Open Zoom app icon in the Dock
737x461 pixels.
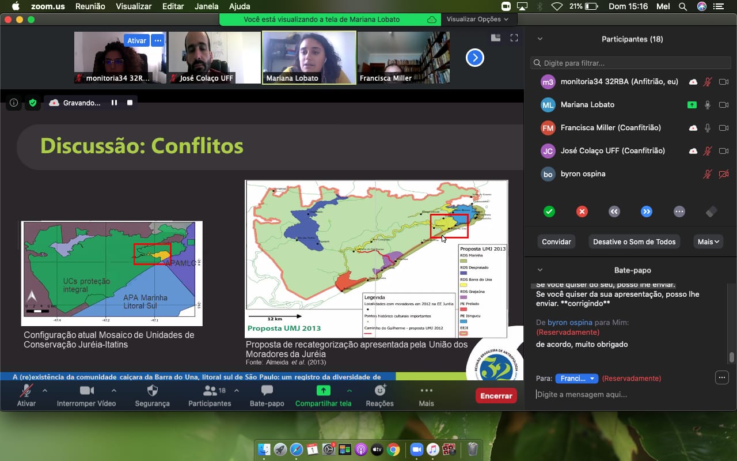pyautogui.click(x=416, y=449)
